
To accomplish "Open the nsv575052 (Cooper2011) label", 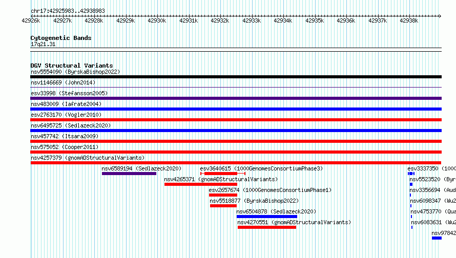I will (x=65, y=147).
